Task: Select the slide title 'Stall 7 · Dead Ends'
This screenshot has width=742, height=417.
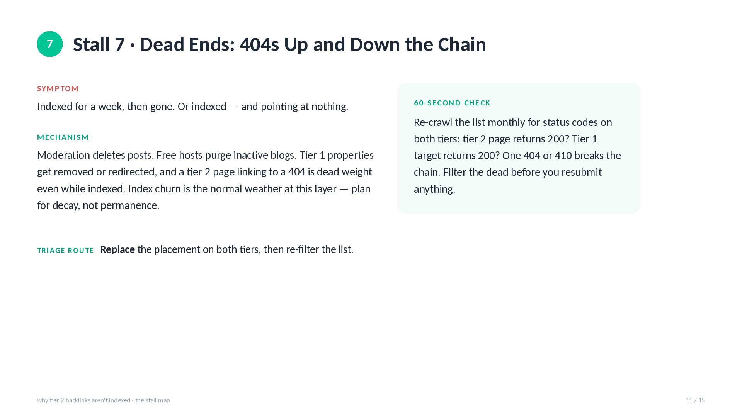Action: coord(154,44)
